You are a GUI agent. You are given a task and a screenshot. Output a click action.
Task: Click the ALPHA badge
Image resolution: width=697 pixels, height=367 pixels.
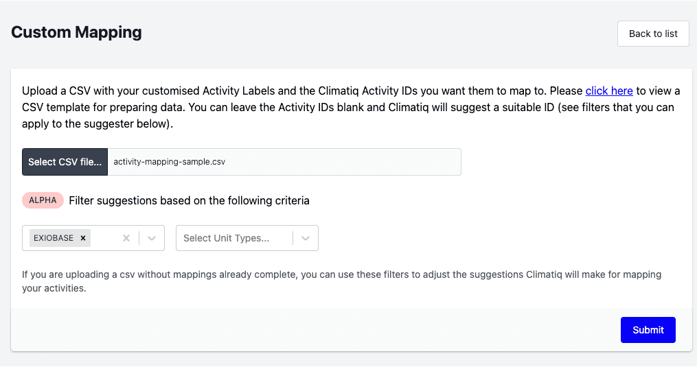tap(43, 200)
